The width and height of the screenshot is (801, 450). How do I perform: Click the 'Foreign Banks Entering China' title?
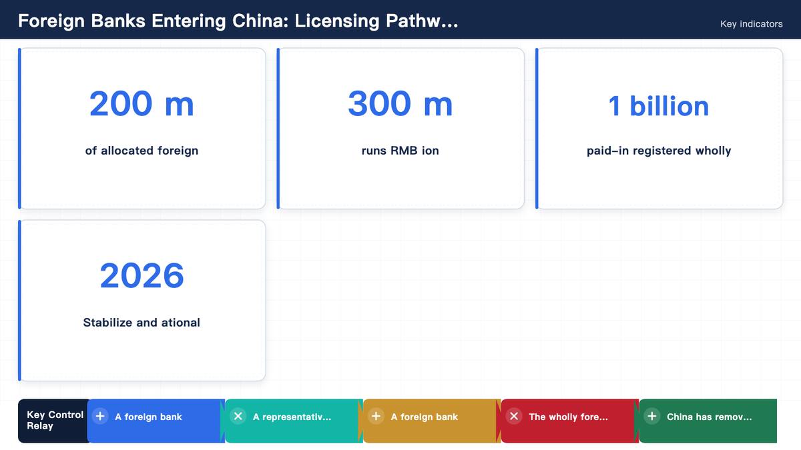tap(238, 21)
